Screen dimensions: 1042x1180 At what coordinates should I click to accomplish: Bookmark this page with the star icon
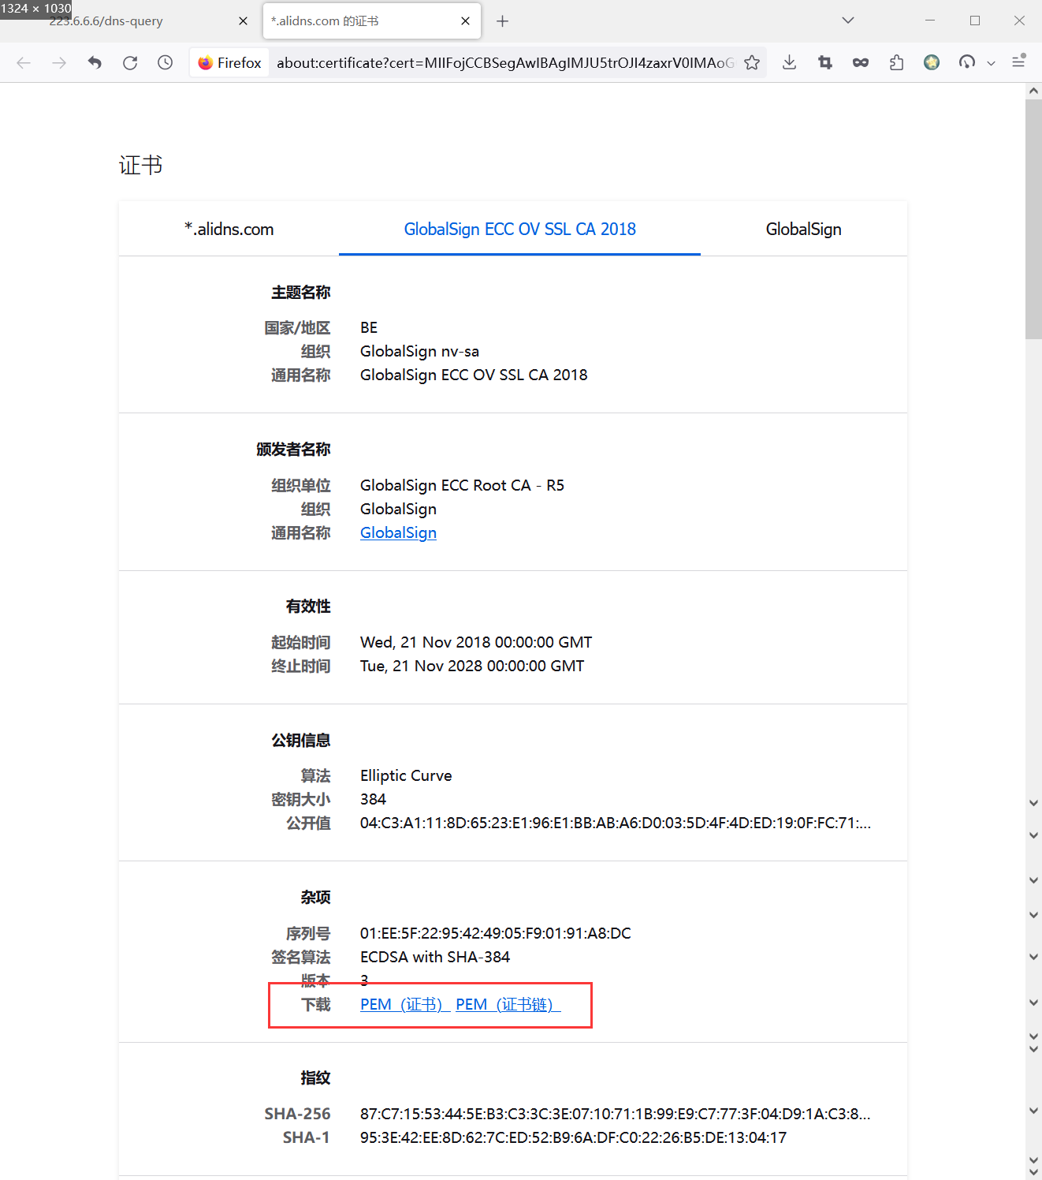(x=752, y=63)
